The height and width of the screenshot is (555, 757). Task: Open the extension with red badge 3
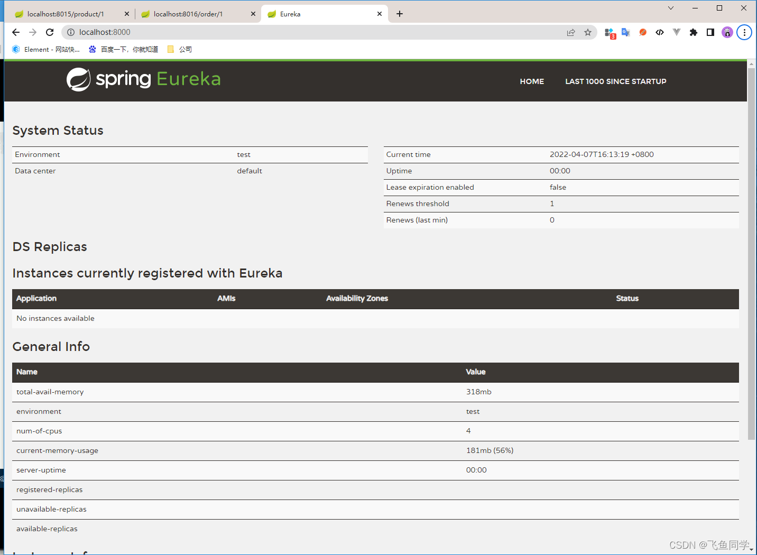610,33
